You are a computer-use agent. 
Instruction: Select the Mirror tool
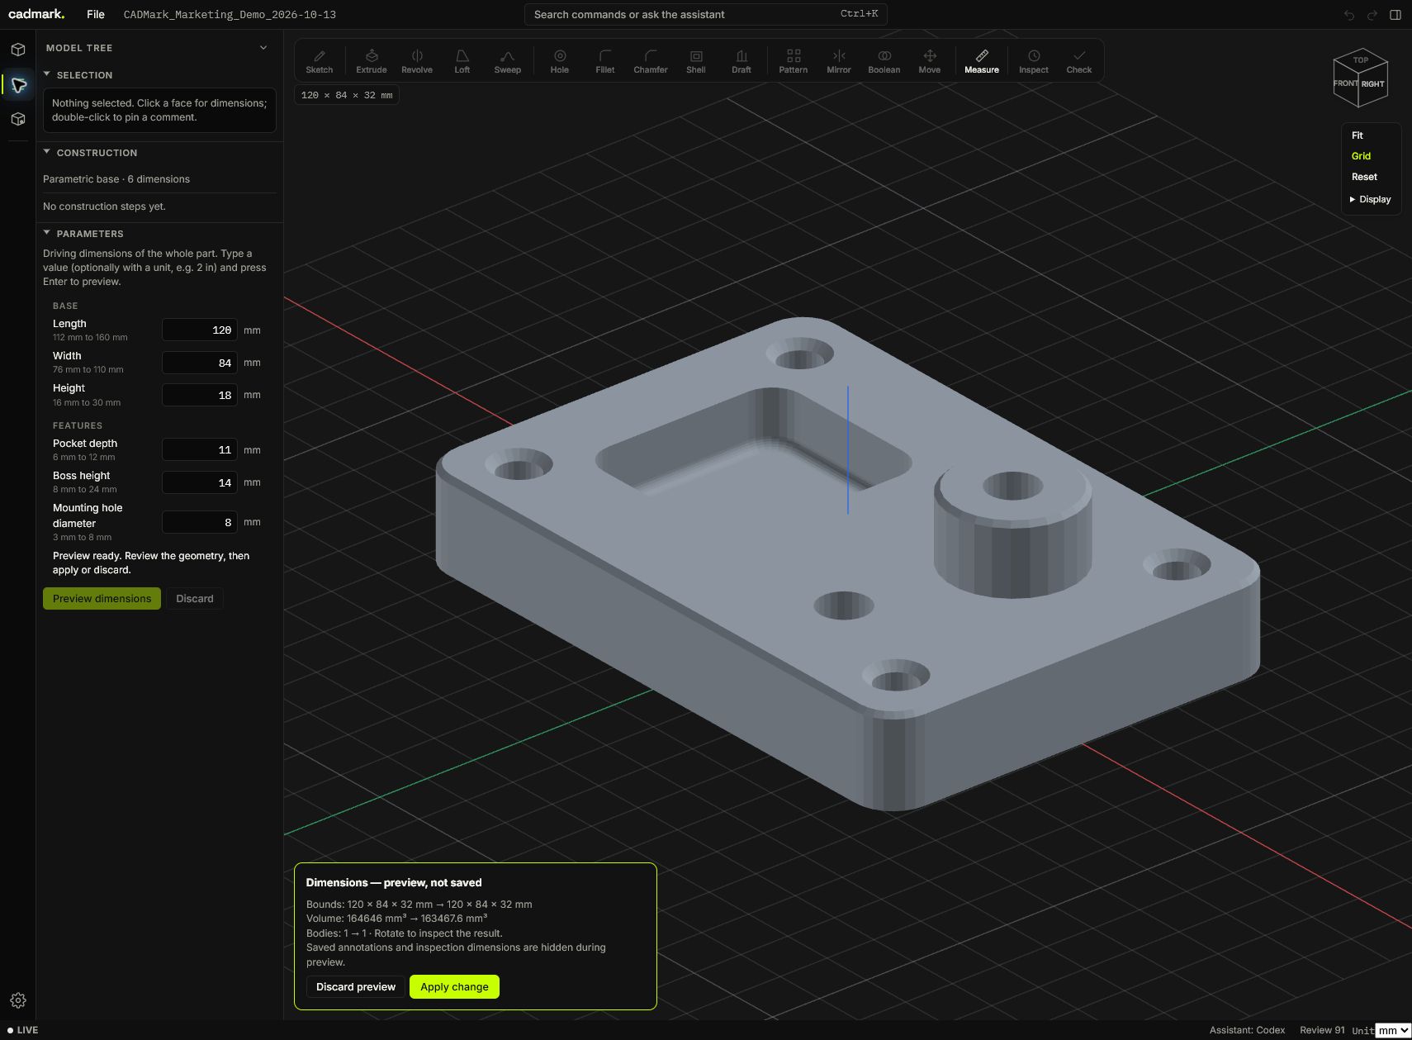(x=839, y=61)
